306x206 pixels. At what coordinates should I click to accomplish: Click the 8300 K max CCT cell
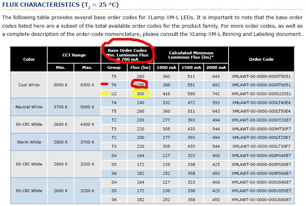point(87,85)
